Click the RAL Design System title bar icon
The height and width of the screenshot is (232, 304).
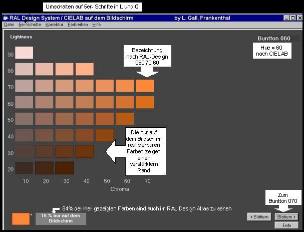(x=6, y=18)
